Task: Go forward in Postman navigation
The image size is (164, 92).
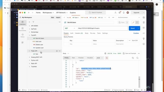Action: tap(33, 13)
